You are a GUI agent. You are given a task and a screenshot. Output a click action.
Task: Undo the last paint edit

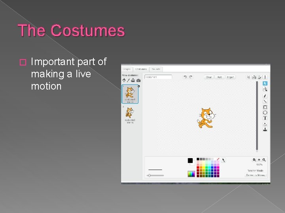click(x=185, y=77)
